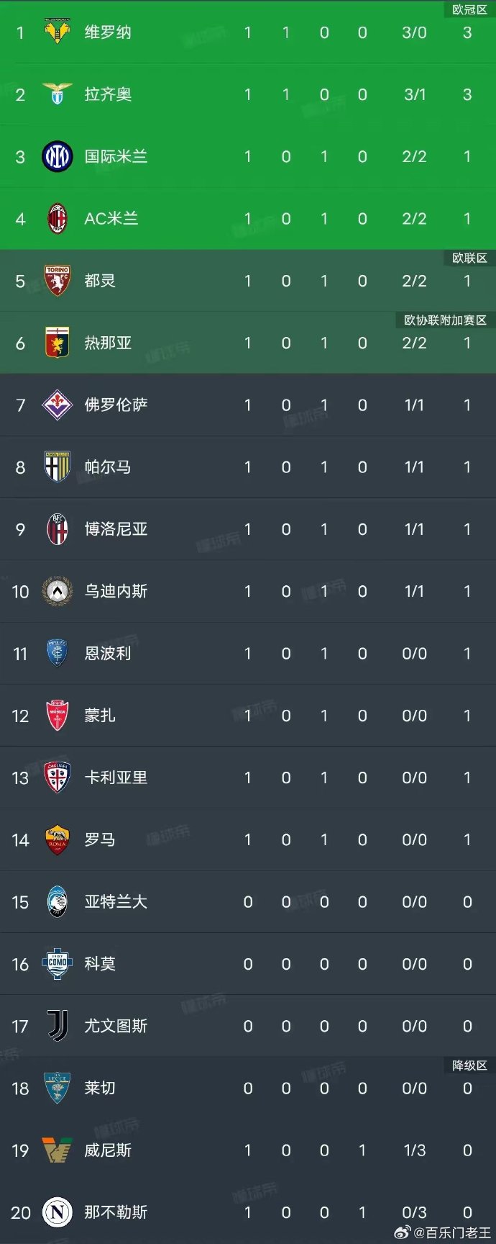This screenshot has width=496, height=1244.
Task: Click the 威尼斯 team name
Action: [x=106, y=1151]
